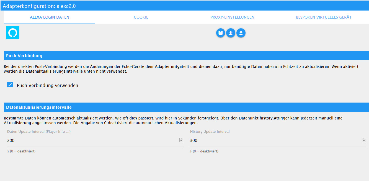
Task: Open the Proxy-Einstellungen tab
Action: click(x=232, y=17)
